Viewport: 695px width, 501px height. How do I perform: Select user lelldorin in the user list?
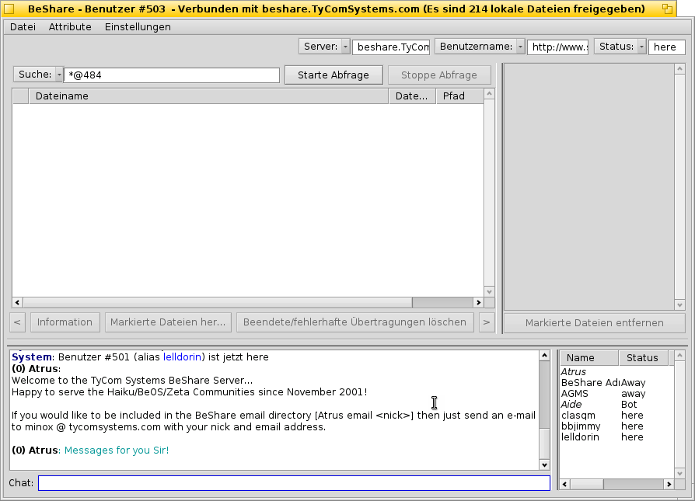pos(616,437)
